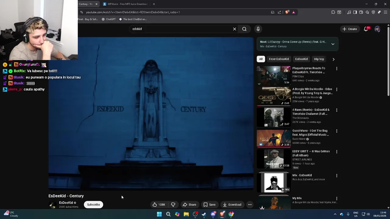
Task: Expand the Next: Lil Eazzyy playlist panel
Action: coord(333,44)
